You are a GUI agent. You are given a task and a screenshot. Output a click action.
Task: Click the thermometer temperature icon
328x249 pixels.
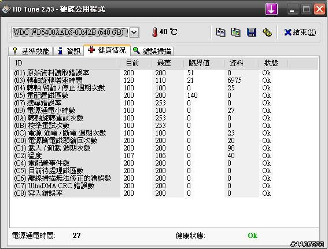tap(155, 32)
